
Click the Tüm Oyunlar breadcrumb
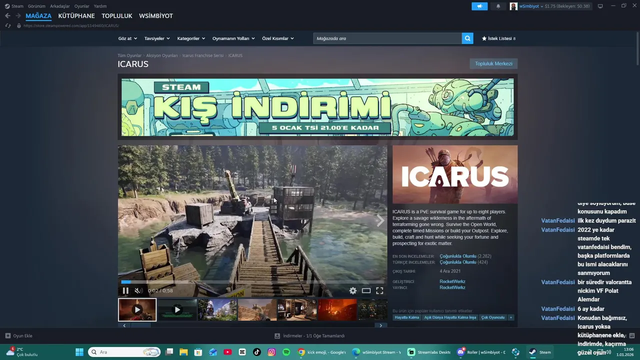129,55
